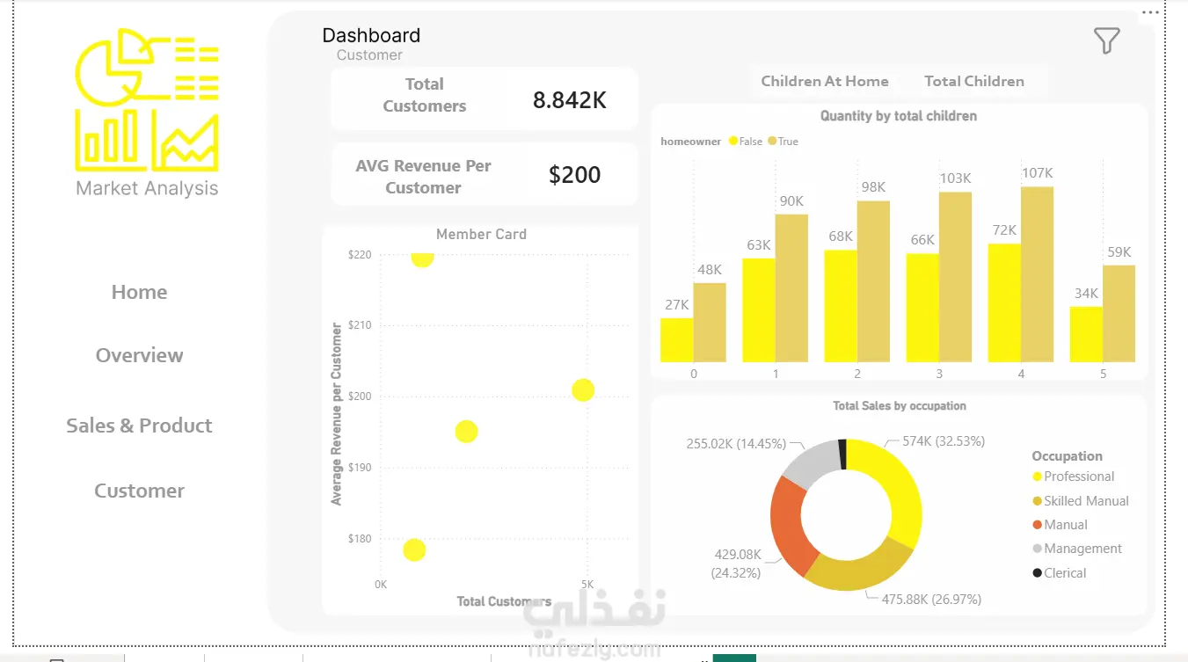
Task: Select the Skilled Manual legend item
Action: (x=1080, y=501)
